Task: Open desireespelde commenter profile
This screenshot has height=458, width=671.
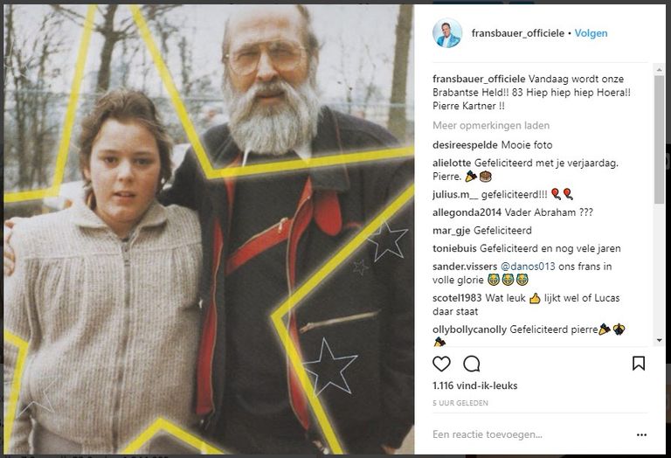Action: (x=465, y=145)
